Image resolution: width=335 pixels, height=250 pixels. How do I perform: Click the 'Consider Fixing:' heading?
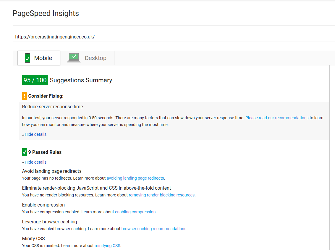click(46, 96)
